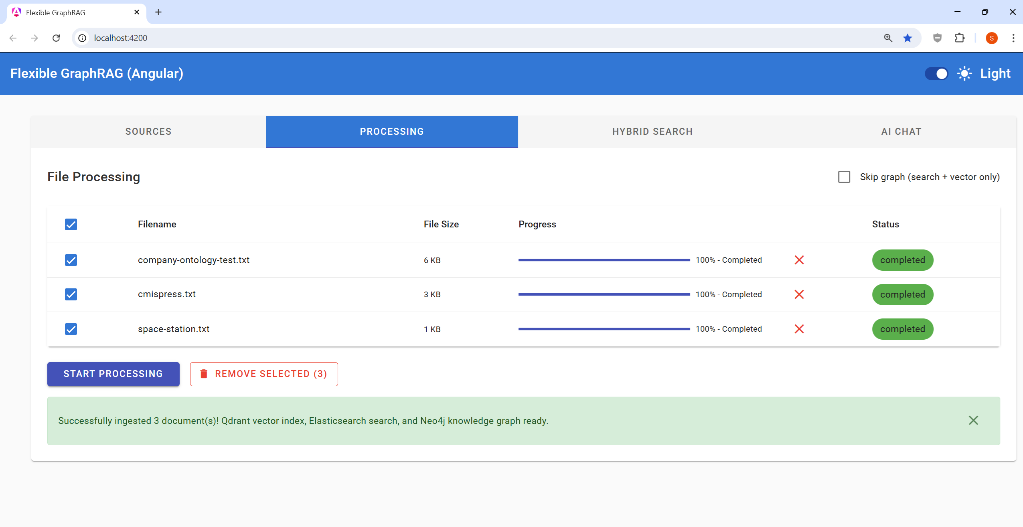1023x527 pixels.
Task: Uncheck space-station.txt row checkbox
Action: point(71,329)
